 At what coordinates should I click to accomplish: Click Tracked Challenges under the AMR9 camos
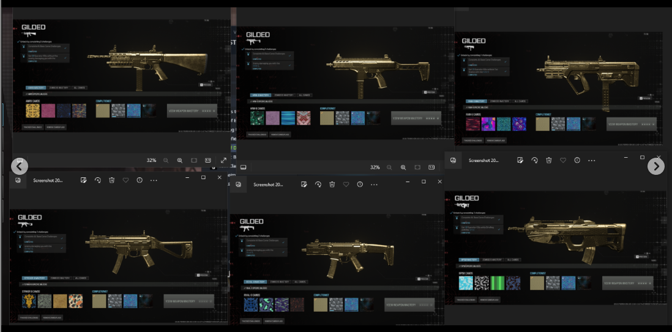click(x=32, y=127)
